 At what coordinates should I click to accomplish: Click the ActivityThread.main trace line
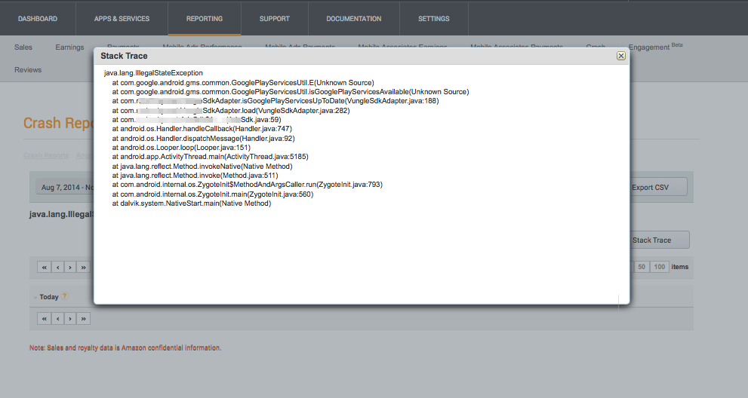210,156
